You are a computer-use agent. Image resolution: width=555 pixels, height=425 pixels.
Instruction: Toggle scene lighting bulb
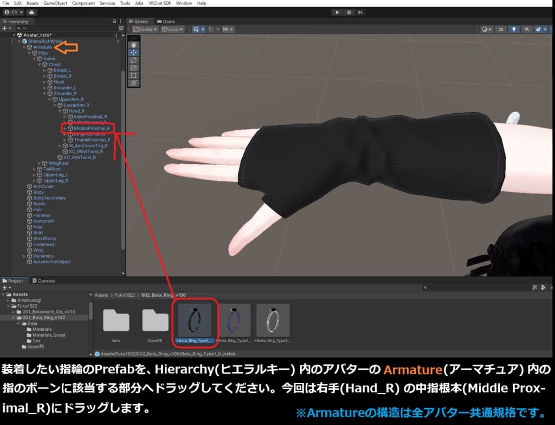[515, 30]
